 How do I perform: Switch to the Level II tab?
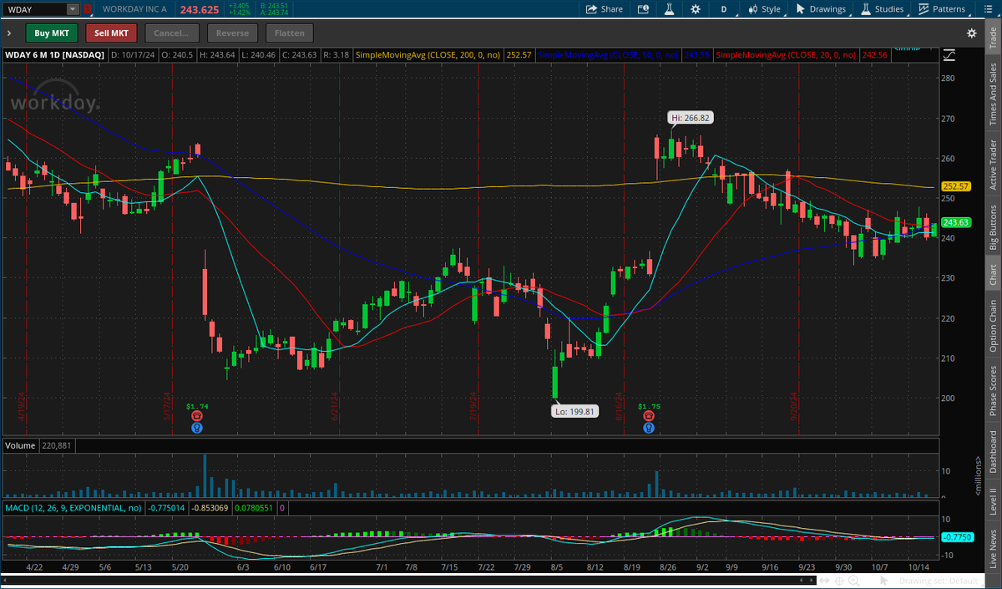point(993,501)
